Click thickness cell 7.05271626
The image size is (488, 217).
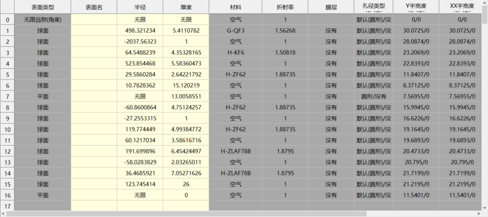(186, 173)
